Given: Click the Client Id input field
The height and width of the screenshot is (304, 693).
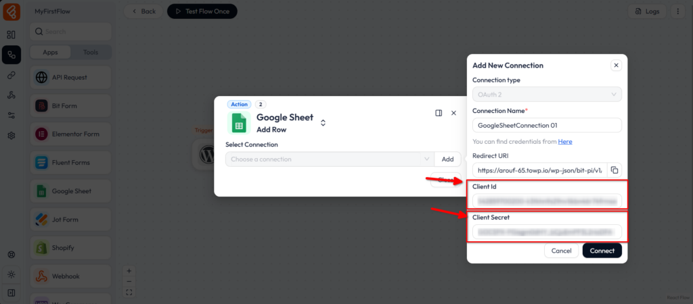Looking at the screenshot, I should tap(547, 201).
